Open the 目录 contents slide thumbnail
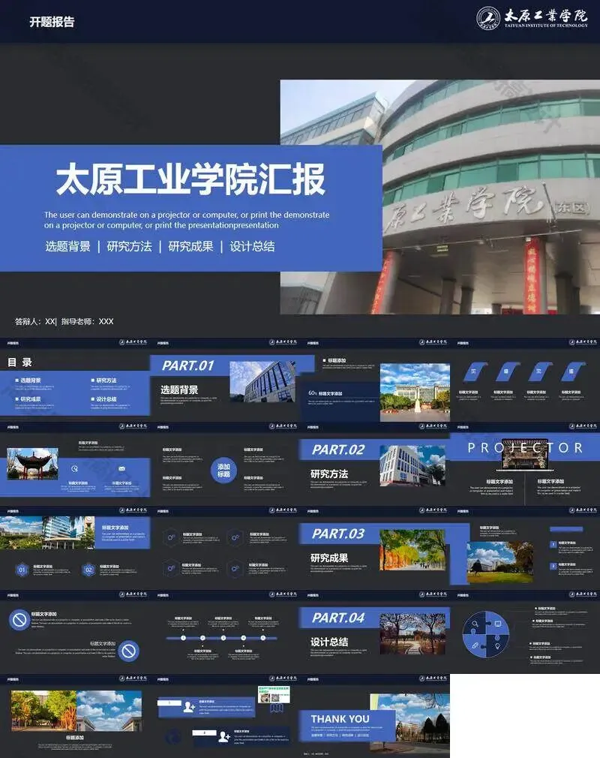This screenshot has height=758, width=600. point(75,380)
